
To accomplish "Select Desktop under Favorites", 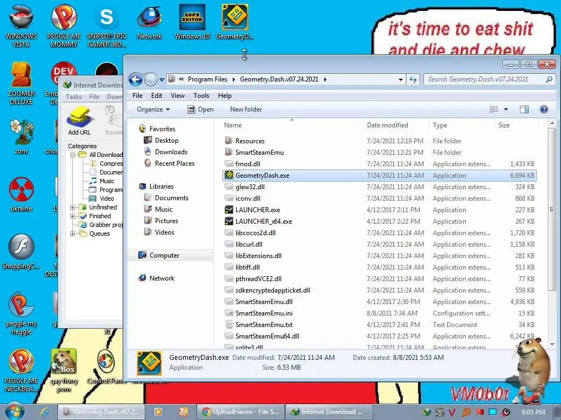I will tap(167, 141).
